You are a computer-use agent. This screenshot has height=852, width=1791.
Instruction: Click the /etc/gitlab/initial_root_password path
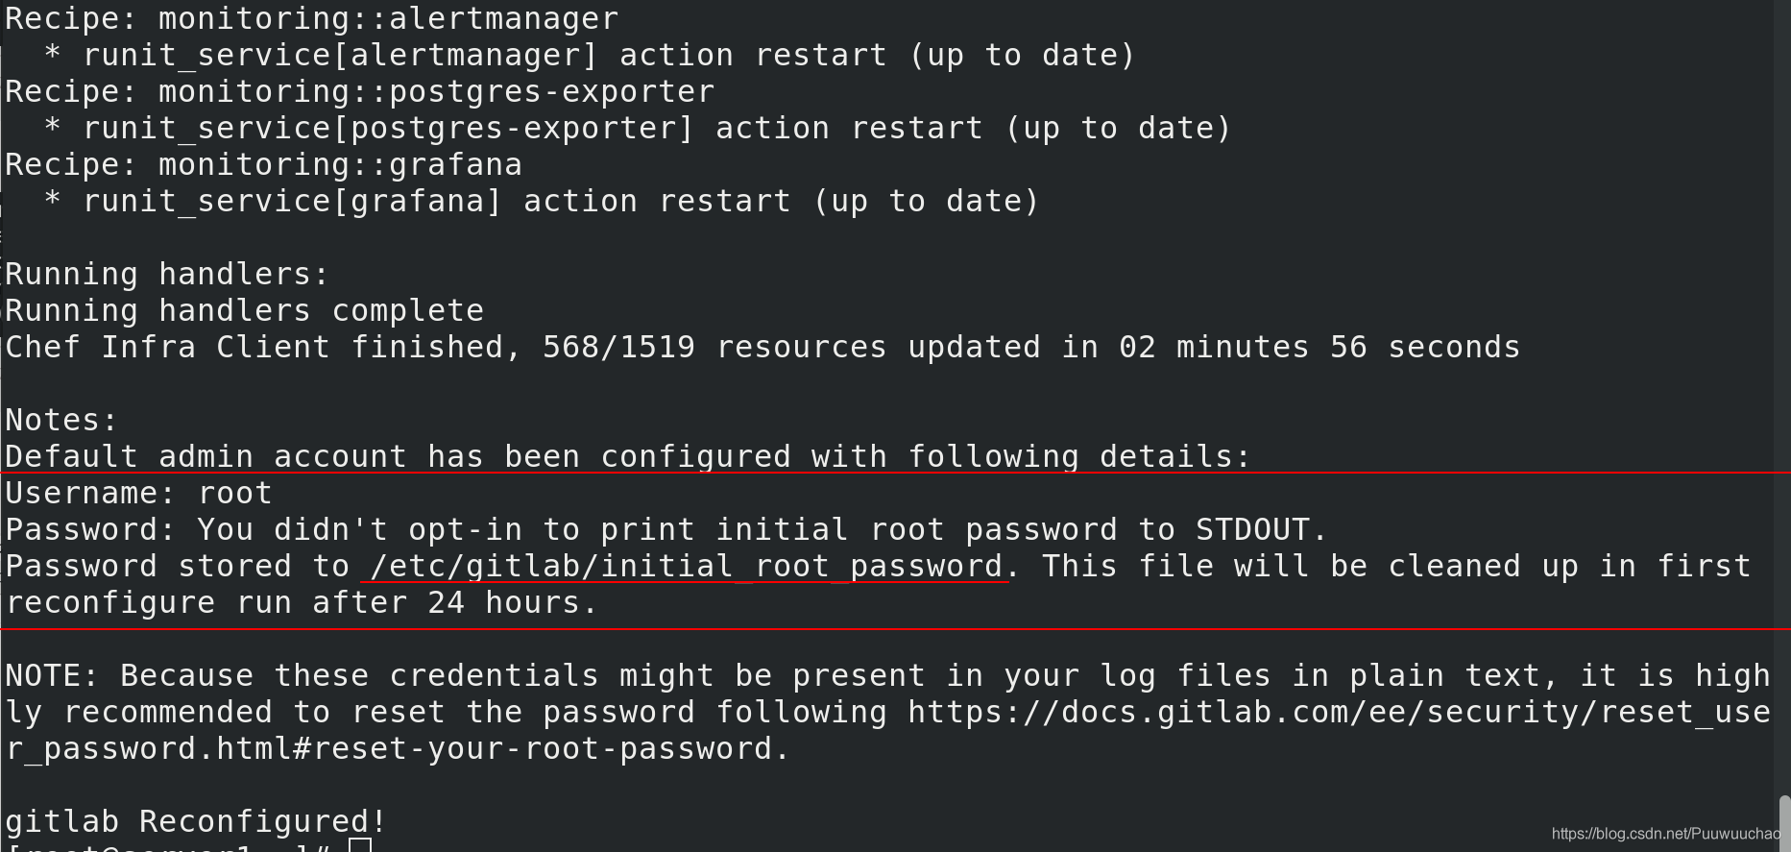(686, 567)
